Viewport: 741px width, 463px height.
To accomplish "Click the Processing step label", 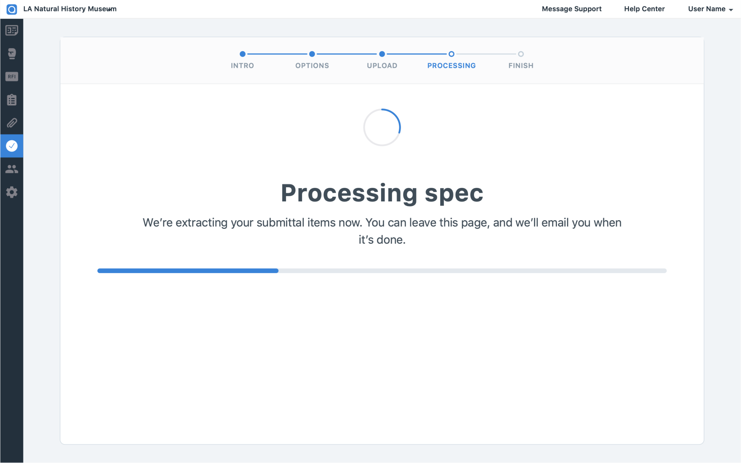I will tap(451, 65).
